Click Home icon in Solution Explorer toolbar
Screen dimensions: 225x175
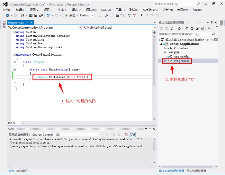[x=171, y=28]
